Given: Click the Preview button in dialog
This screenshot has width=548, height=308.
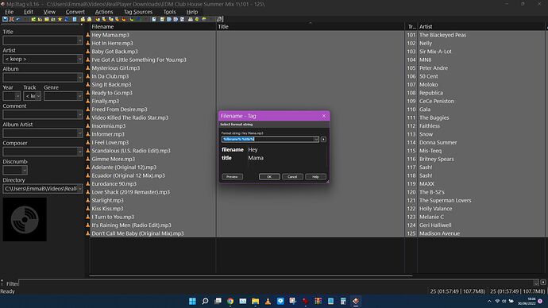Looking at the screenshot, I should [x=232, y=177].
